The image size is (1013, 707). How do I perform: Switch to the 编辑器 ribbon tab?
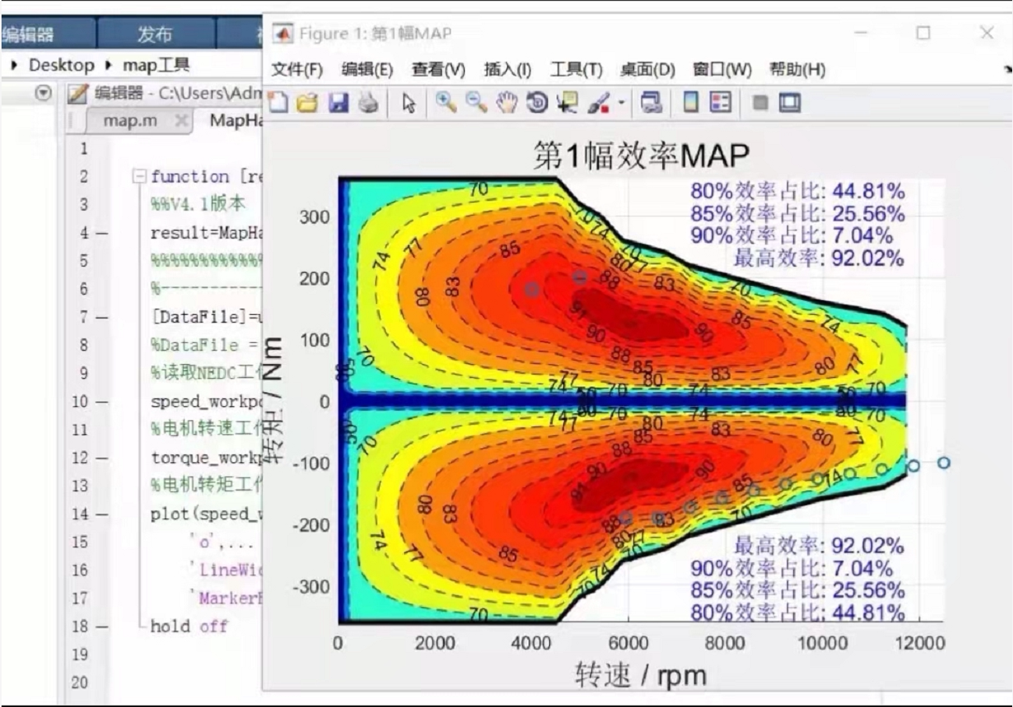click(x=47, y=34)
